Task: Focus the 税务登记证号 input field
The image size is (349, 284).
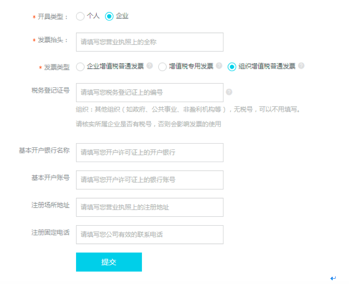Action: (x=149, y=93)
